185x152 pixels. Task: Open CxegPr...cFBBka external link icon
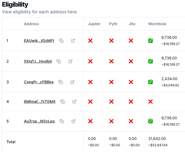72,82
